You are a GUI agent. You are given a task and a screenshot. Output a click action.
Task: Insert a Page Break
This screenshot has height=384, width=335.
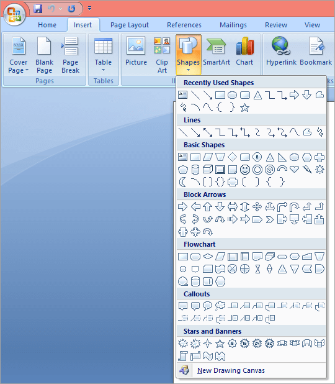[71, 55]
